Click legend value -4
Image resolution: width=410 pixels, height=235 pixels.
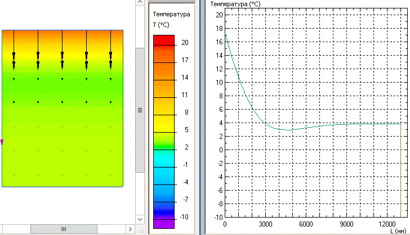(185, 182)
